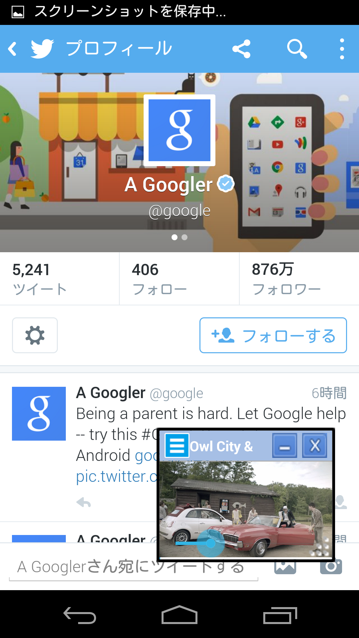Select the second page dot on header
The image size is (359, 638).
coord(184,237)
